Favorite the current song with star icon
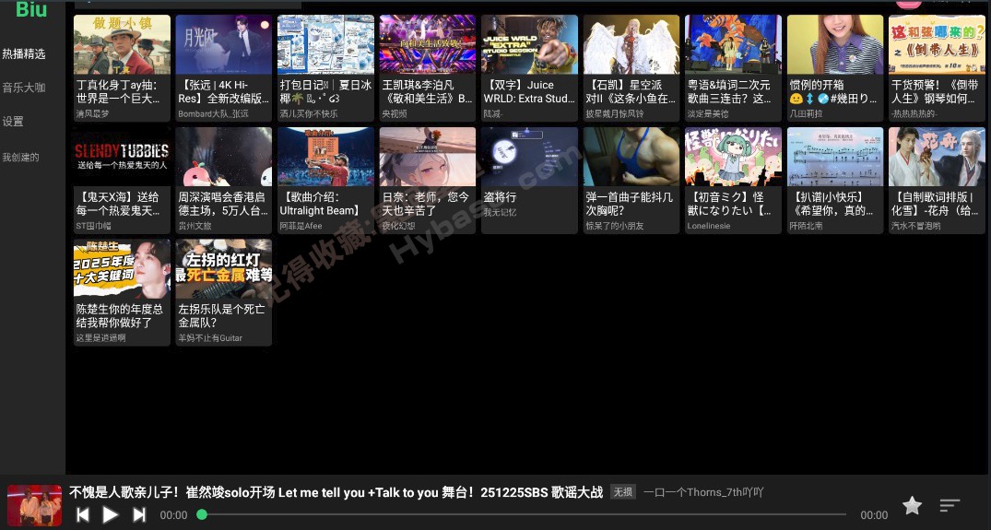The height and width of the screenshot is (530, 991). [912, 505]
